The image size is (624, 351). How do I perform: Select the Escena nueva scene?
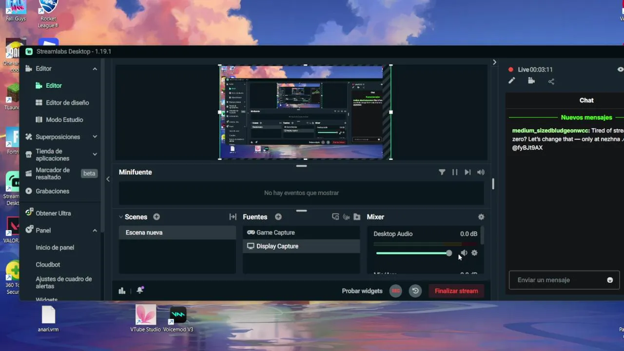[x=177, y=233]
